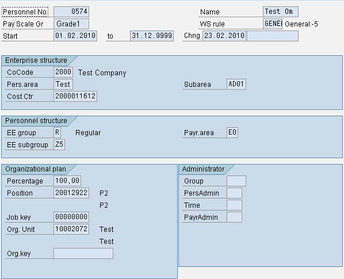
Task: Click the WS rule field GENE
Action: tap(273, 24)
